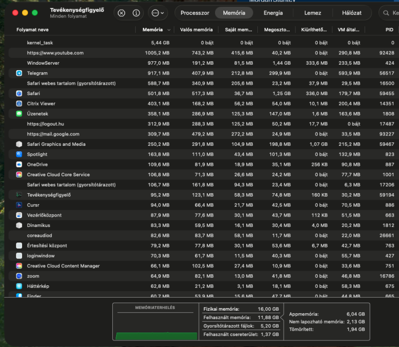399x347 pixels.
Task: Switch to the Processzor tab
Action: coord(195,13)
